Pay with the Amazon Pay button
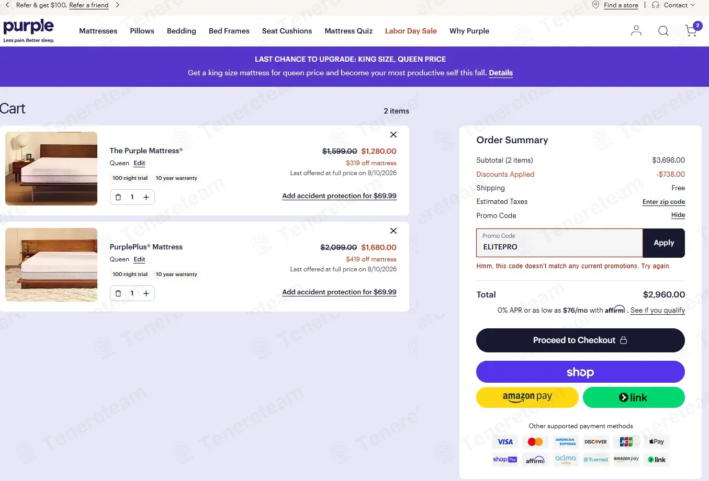709x481 pixels. [x=527, y=397]
